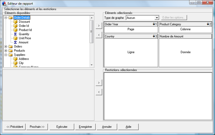This screenshot has height=135, width=215.
Task: Add element with upper right-arrow button
Action: [99, 26]
